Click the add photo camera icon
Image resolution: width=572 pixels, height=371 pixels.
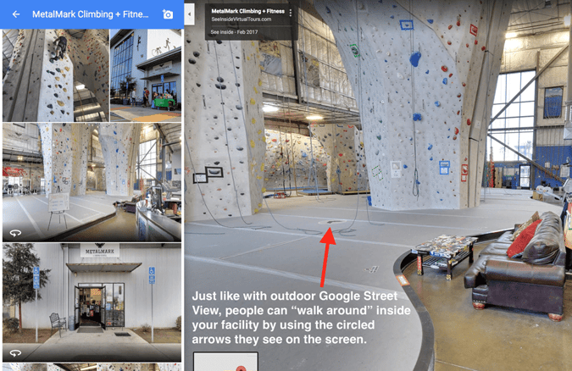(168, 14)
